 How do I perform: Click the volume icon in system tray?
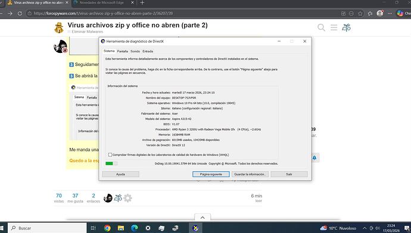point(378,228)
